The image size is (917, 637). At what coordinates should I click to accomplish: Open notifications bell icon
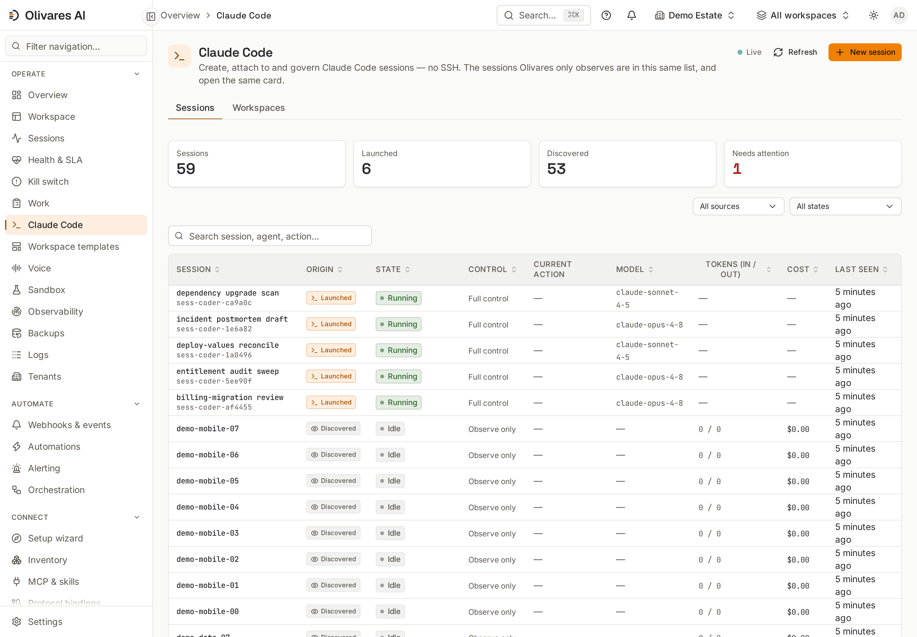click(x=632, y=16)
